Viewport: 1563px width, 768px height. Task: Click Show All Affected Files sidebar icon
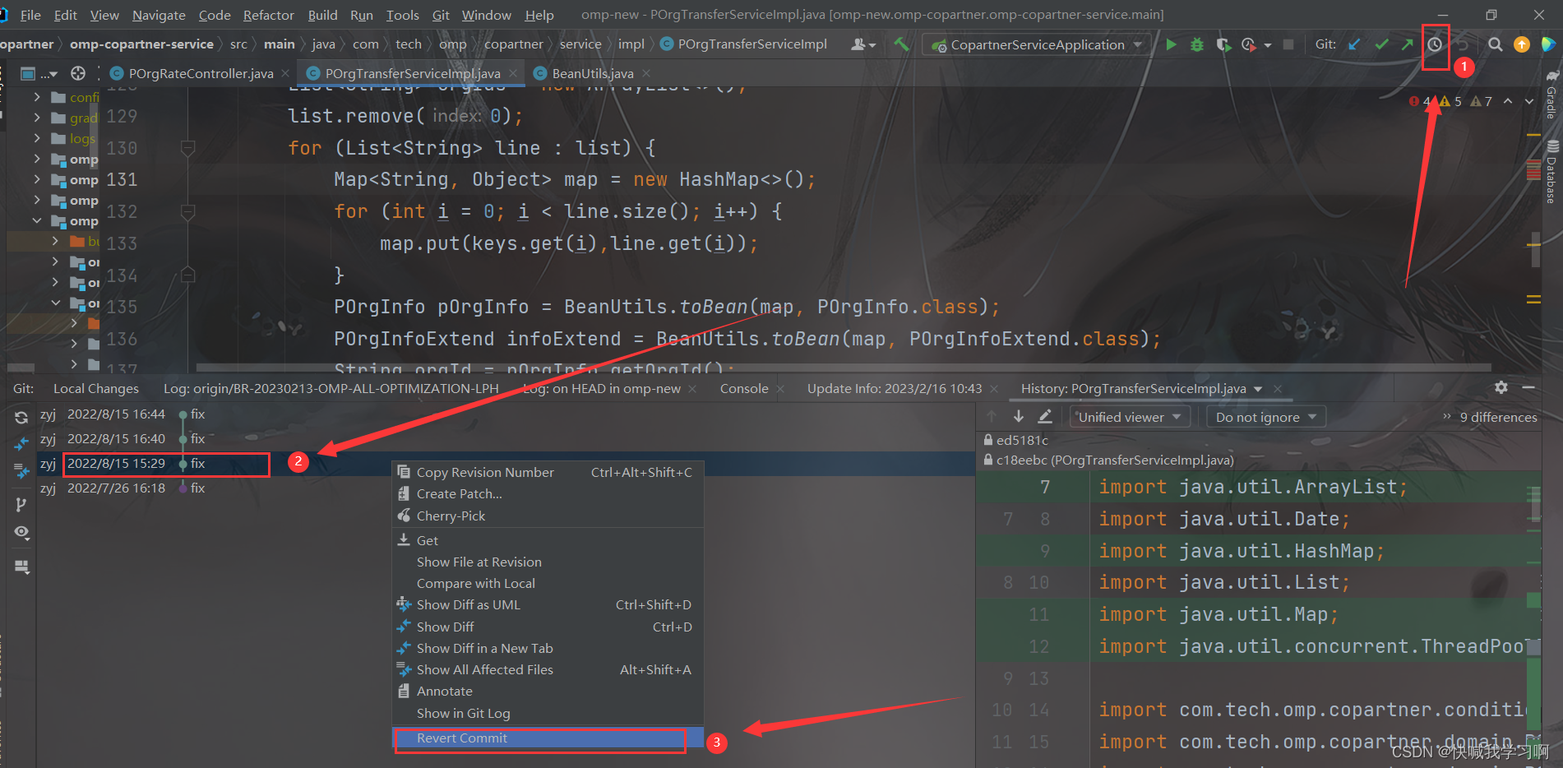click(21, 471)
